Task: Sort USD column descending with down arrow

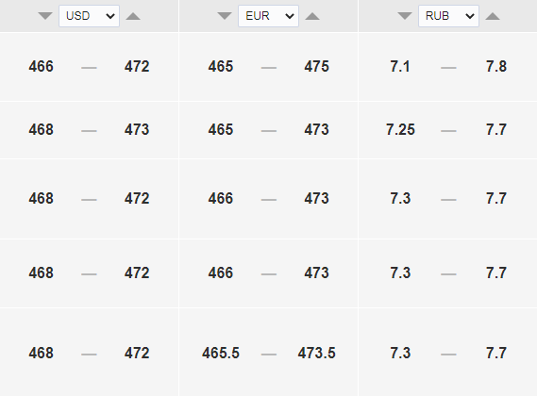Action: tap(45, 16)
